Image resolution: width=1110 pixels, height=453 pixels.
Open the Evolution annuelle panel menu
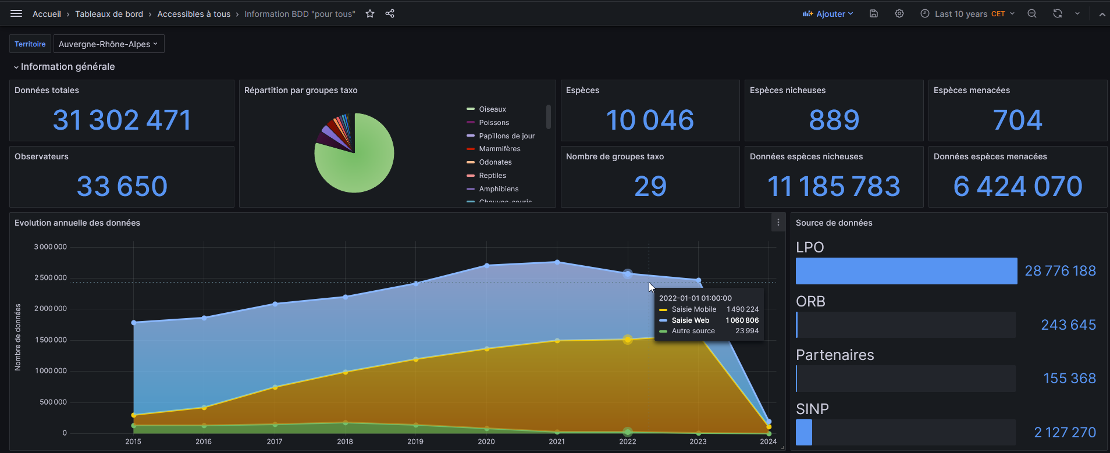click(x=778, y=222)
